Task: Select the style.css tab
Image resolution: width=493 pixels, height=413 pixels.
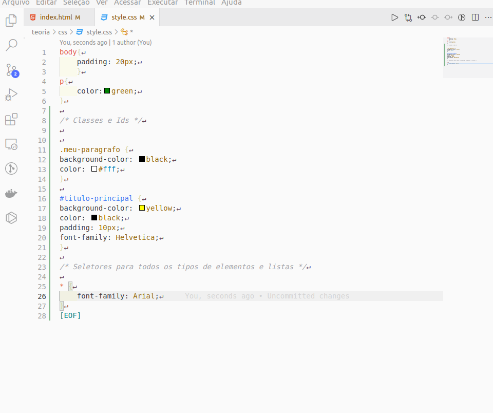Action: pos(127,17)
